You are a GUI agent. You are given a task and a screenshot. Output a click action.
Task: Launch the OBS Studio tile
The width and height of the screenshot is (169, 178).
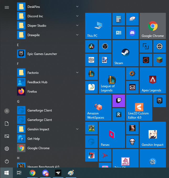click(105, 46)
